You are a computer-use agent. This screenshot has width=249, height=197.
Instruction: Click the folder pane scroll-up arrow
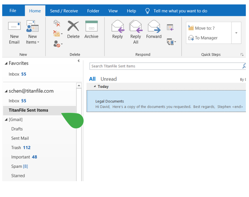pos(79,86)
